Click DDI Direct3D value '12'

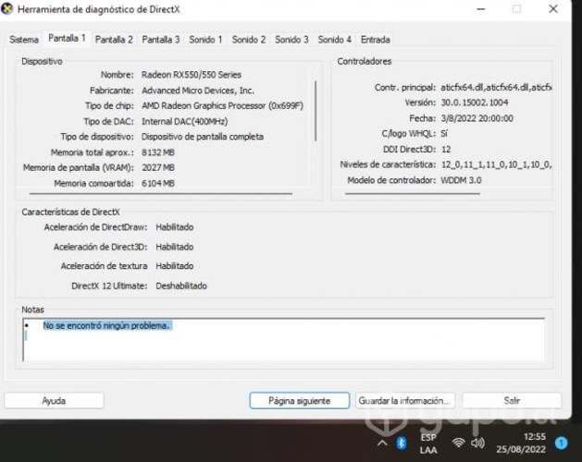tap(446, 149)
